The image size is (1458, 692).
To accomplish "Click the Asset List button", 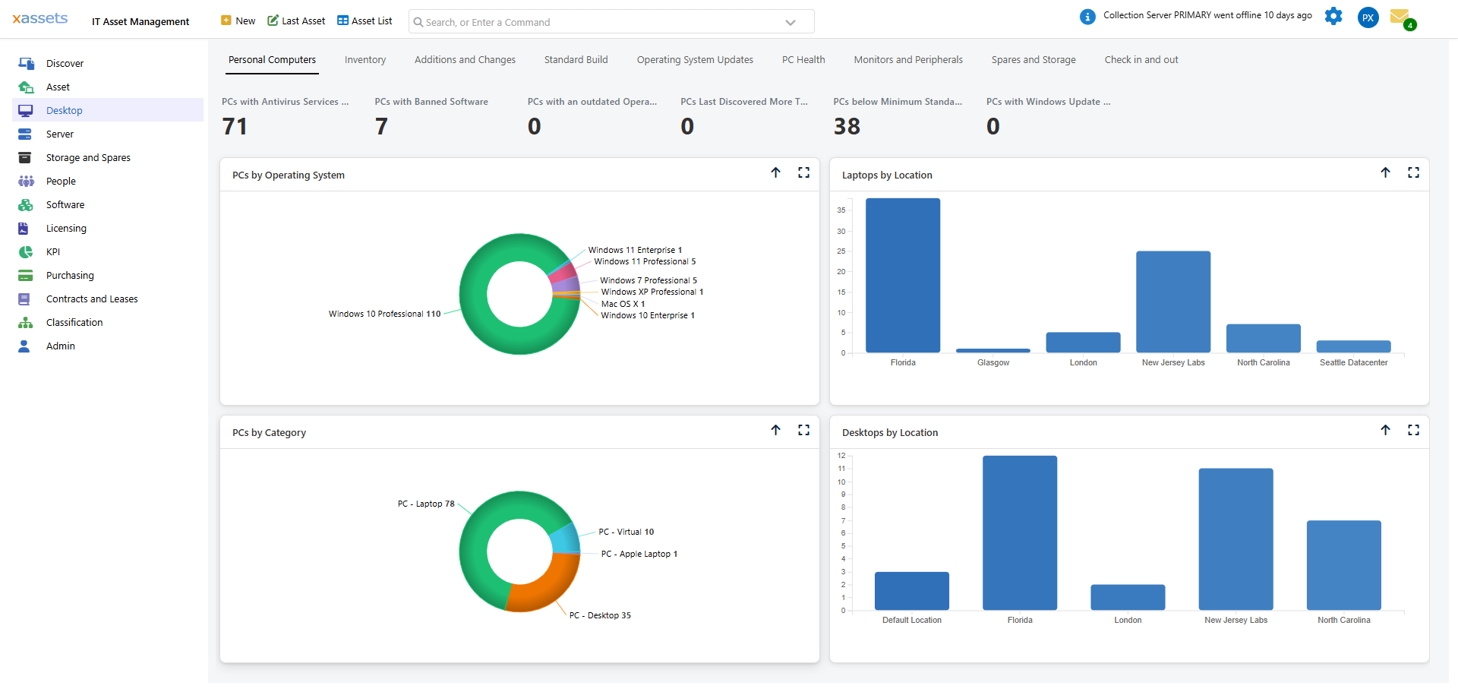I will [x=364, y=21].
